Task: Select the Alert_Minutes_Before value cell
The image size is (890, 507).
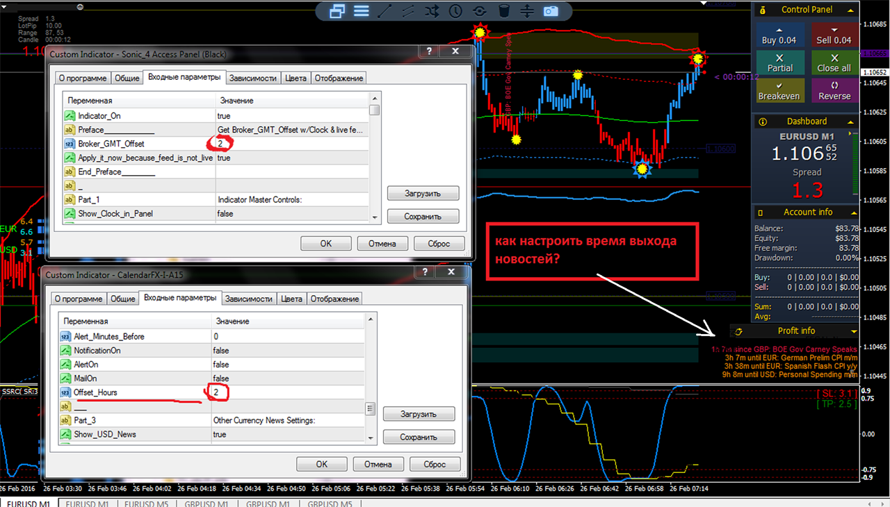Action: [288, 337]
